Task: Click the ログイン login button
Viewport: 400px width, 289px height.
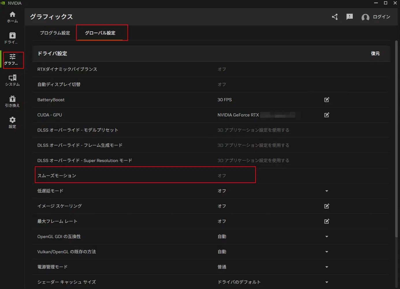Action: [376, 17]
